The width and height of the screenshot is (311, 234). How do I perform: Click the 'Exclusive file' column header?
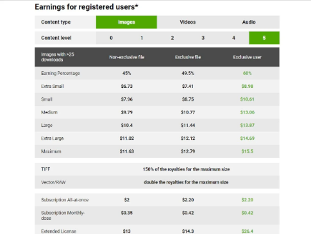pos(188,57)
